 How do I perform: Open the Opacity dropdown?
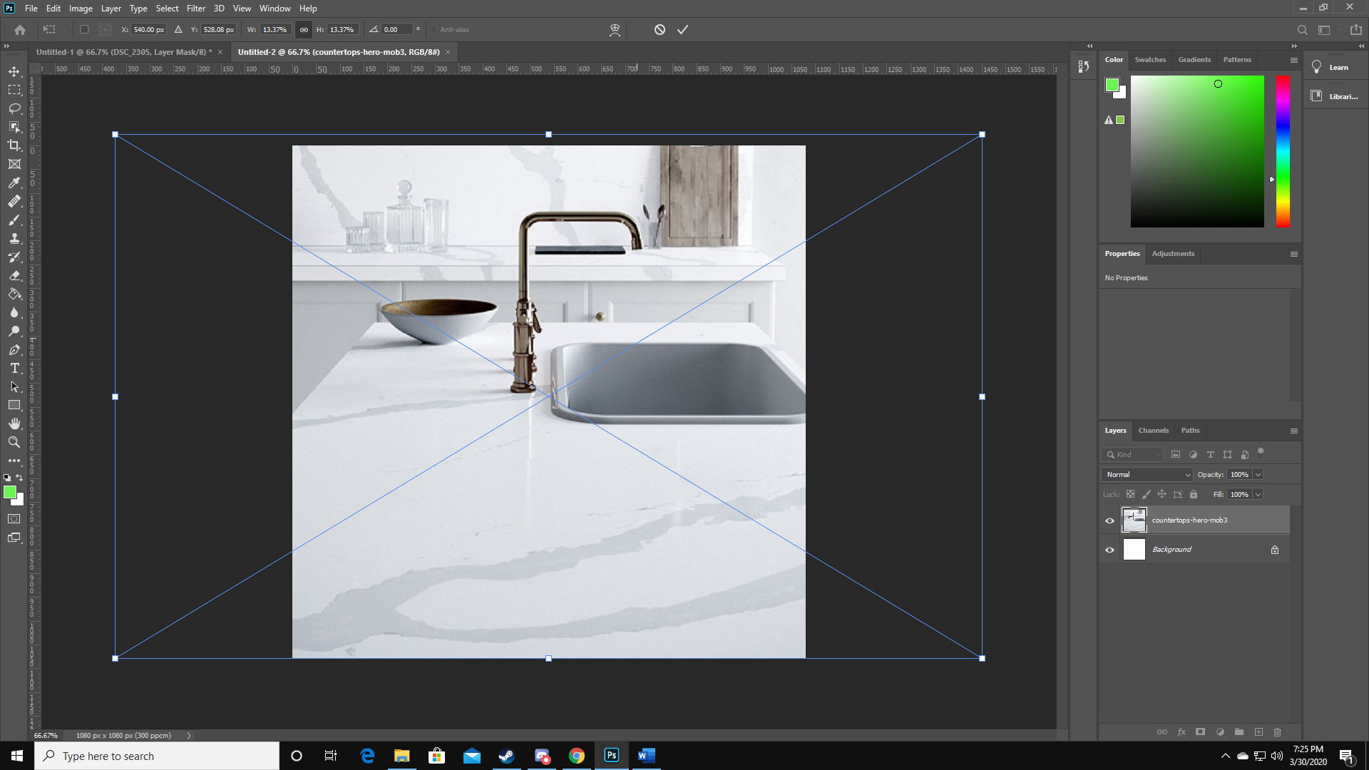[x=1256, y=474]
